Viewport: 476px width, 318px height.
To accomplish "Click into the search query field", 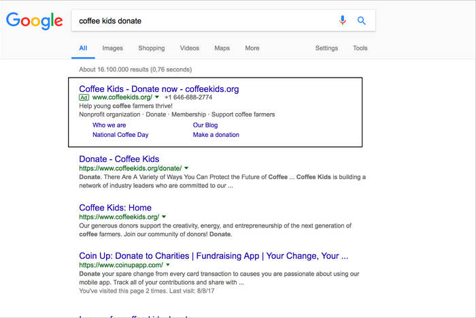I will 204,21.
